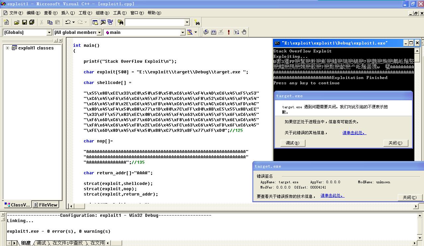Switch to the ClassView tab

click(17, 205)
